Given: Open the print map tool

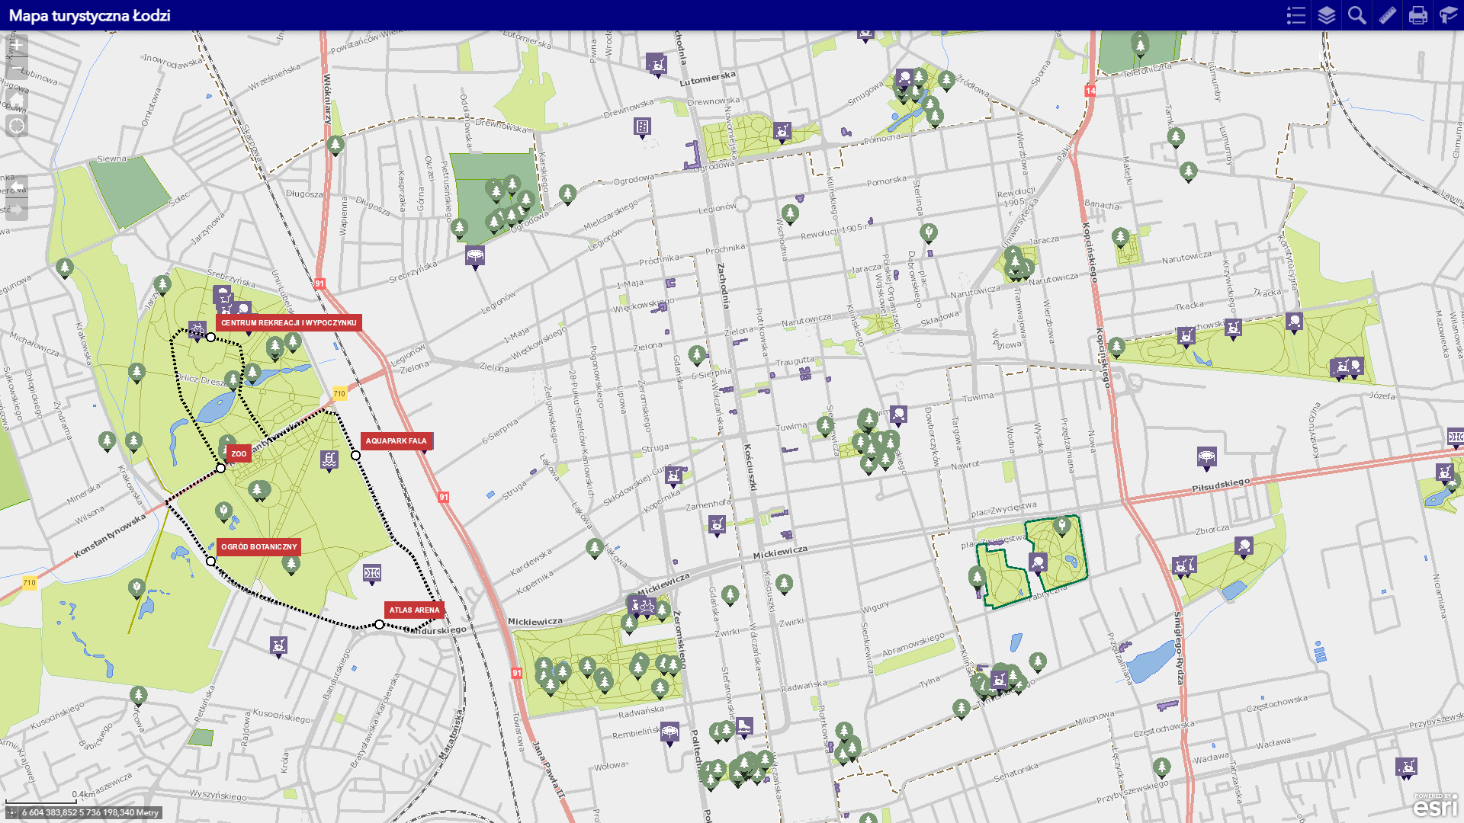Looking at the screenshot, I should pos(1418,15).
